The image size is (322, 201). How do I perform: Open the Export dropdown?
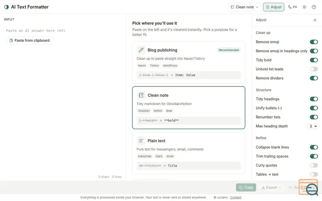pos(271,187)
